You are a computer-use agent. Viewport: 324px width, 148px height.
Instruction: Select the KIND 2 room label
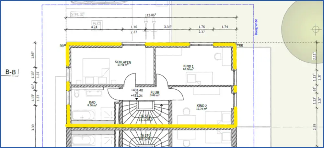click(x=202, y=105)
